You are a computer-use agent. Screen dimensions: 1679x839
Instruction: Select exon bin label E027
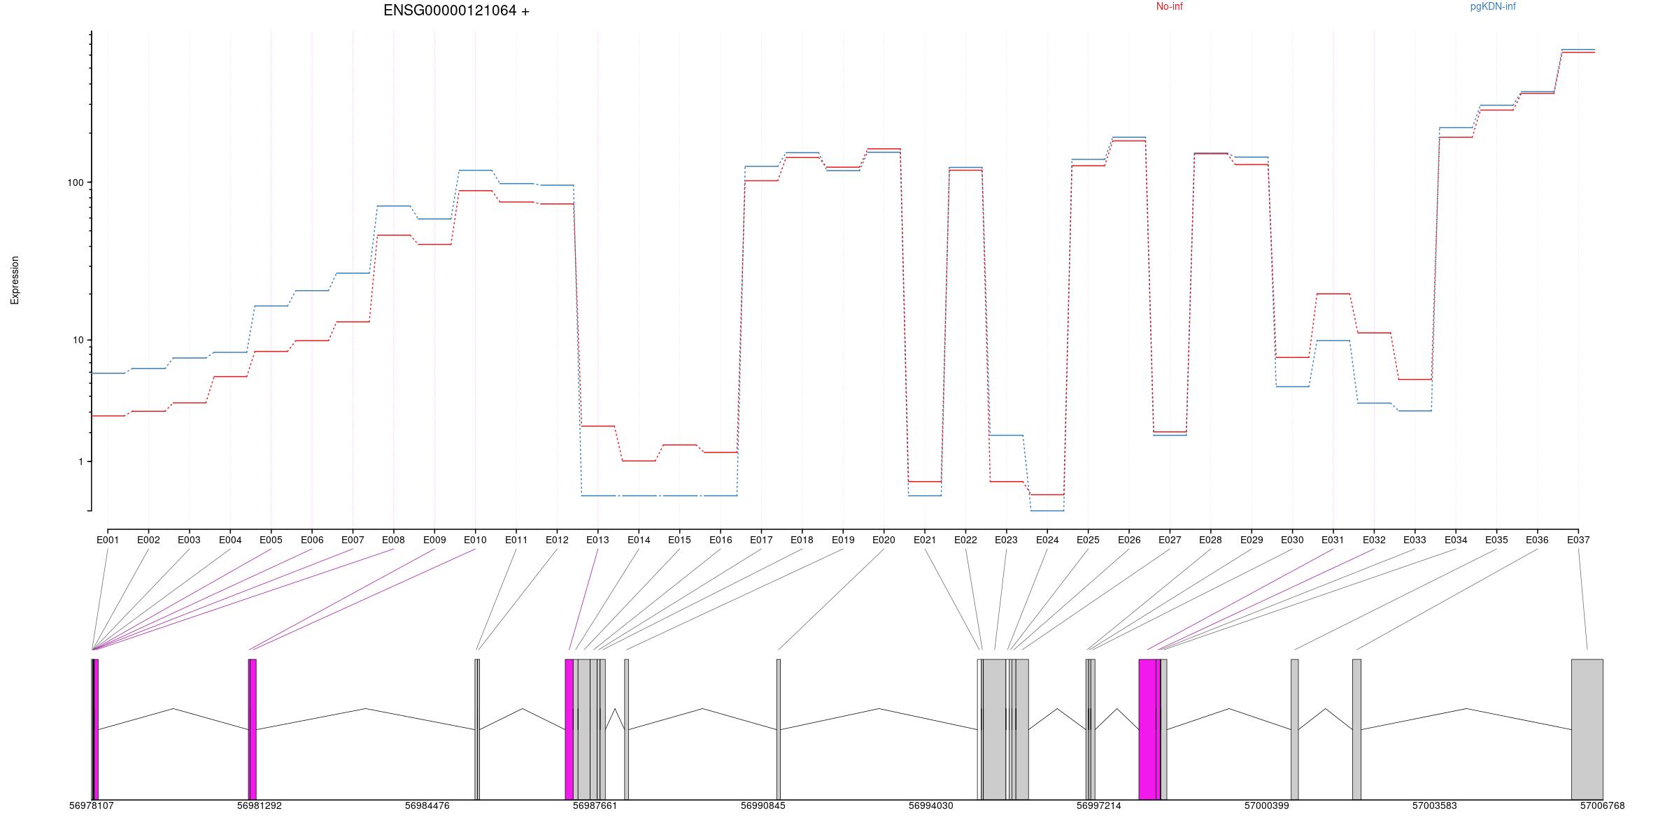[1170, 540]
